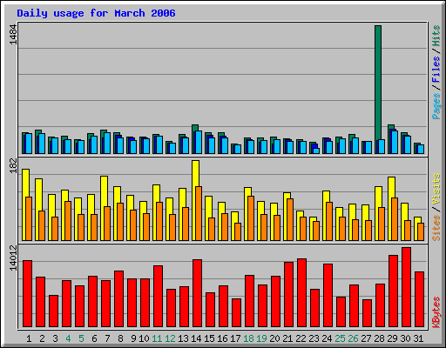Click day label 9 on the axis
The image size is (446, 348).
tap(133, 338)
